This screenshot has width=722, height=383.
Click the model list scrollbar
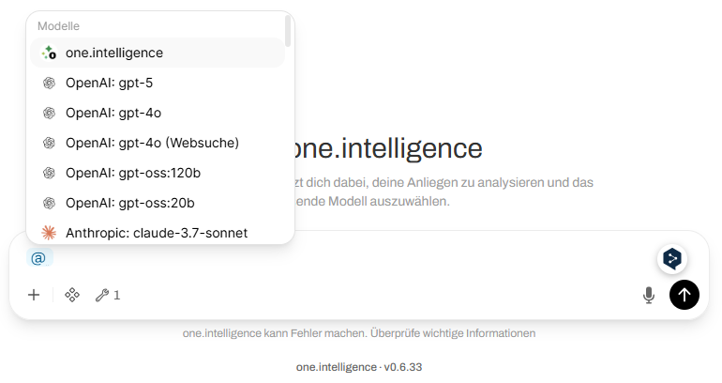(x=288, y=30)
